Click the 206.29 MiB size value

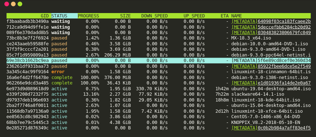[117, 55]
